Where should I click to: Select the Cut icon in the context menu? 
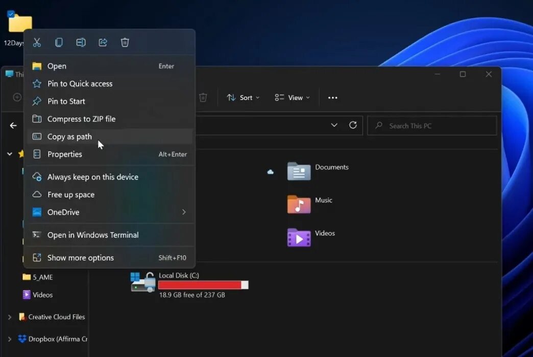(x=36, y=42)
